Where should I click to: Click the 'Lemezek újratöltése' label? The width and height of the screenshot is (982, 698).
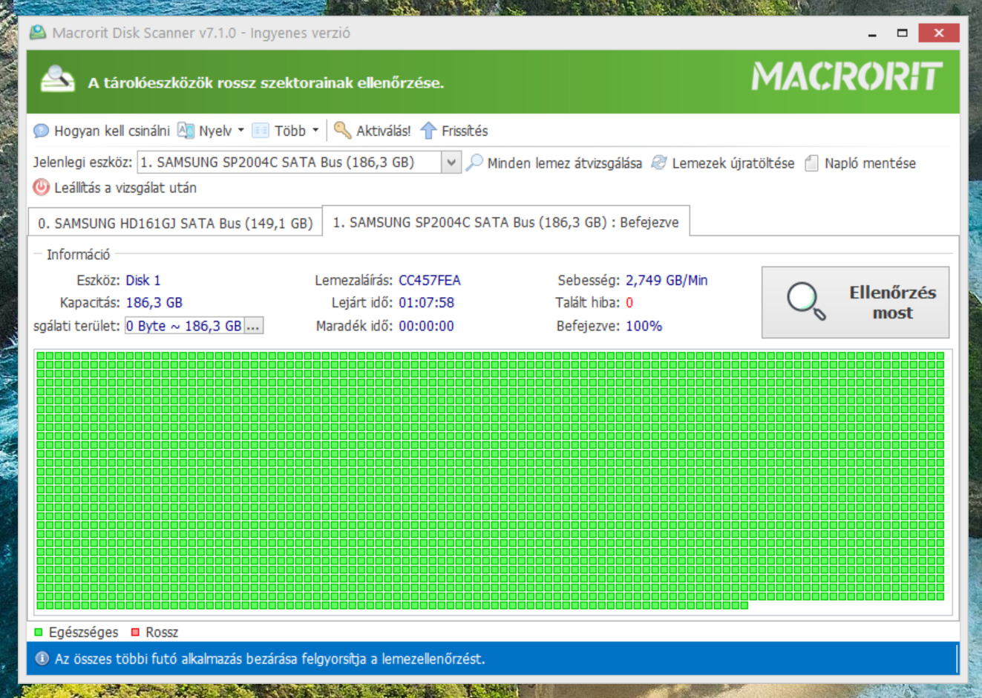(733, 163)
